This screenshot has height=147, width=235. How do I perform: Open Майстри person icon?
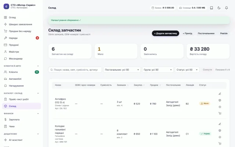(x=6, y=51)
